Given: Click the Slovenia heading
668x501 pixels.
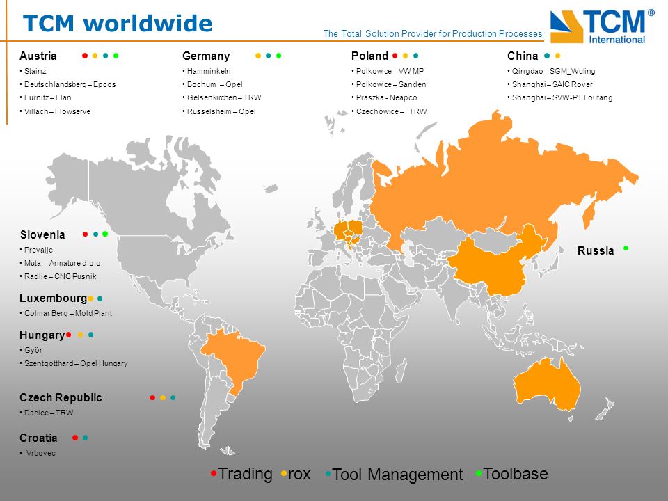Looking at the screenshot, I should tap(42, 234).
